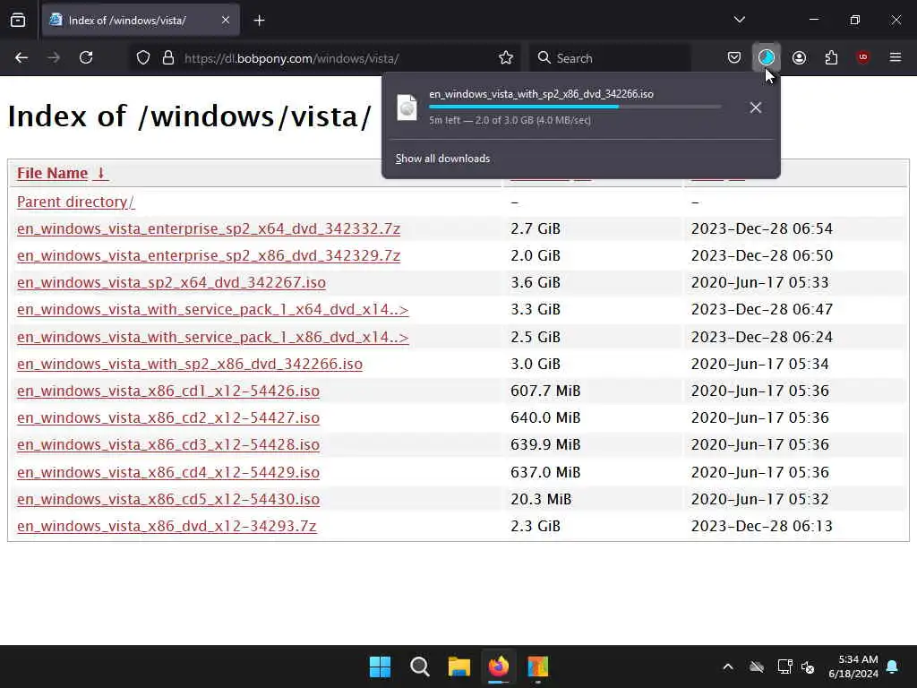Go back to the previous page
This screenshot has width=917, height=688.
tap(21, 57)
